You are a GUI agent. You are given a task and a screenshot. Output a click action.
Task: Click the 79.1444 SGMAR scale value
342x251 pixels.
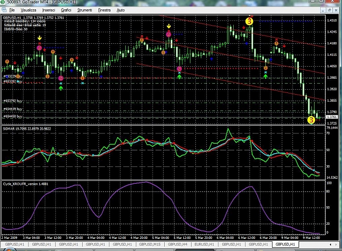pos(332,127)
